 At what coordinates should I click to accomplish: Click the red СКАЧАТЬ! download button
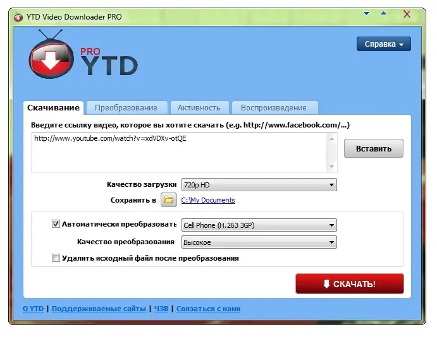pyautogui.click(x=350, y=284)
